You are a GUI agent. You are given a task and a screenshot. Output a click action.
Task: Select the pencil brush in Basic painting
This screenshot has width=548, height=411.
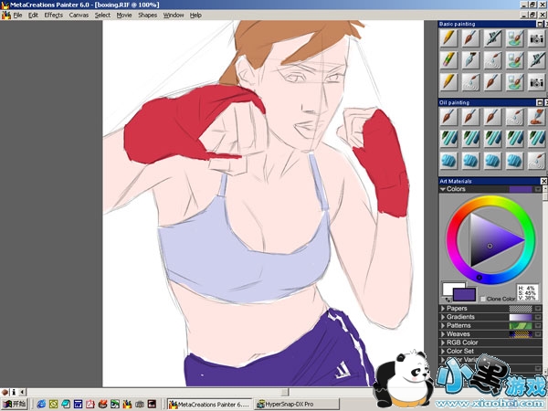click(448, 38)
